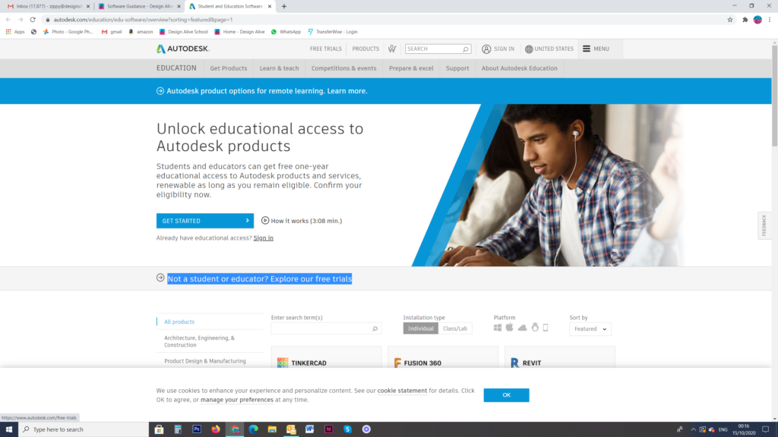Switch to the Gmail Inbox tab
This screenshot has width=778, height=437.
click(48, 6)
